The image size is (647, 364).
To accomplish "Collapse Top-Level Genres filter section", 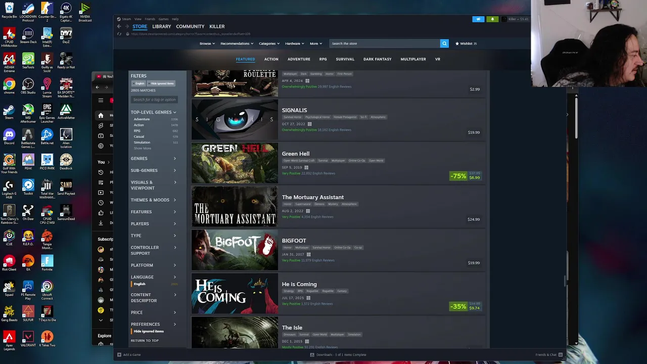I will 154,112.
